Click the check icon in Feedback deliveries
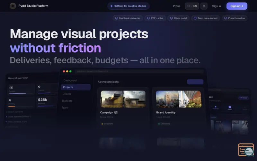The width and height of the screenshot is (257, 161). tap(117, 18)
